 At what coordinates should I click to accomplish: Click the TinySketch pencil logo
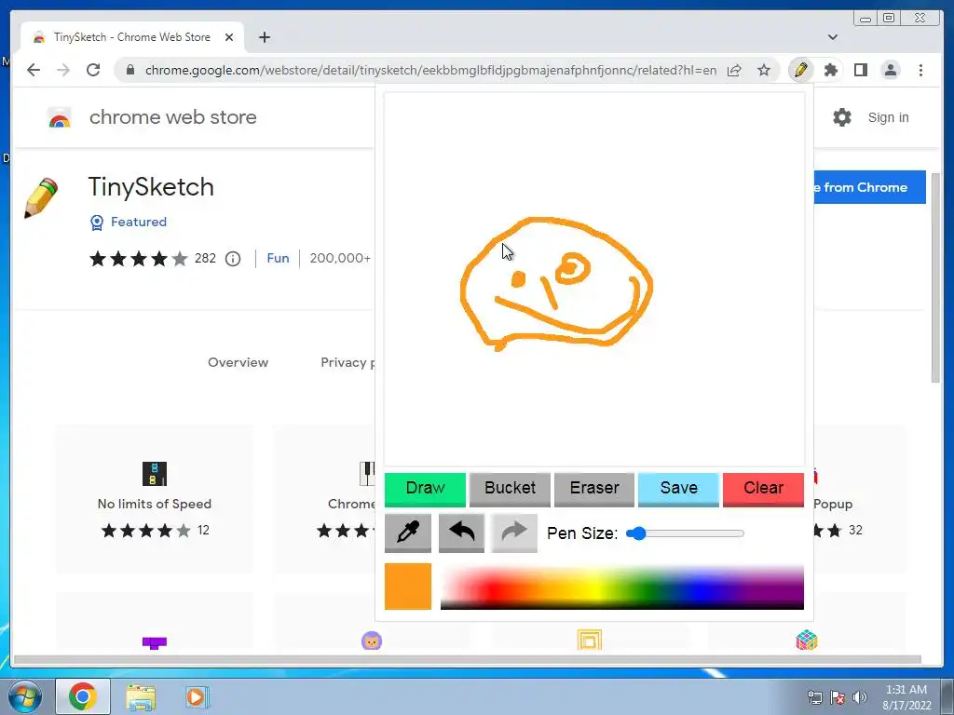pyautogui.click(x=41, y=197)
